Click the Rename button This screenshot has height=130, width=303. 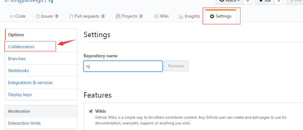(x=176, y=66)
